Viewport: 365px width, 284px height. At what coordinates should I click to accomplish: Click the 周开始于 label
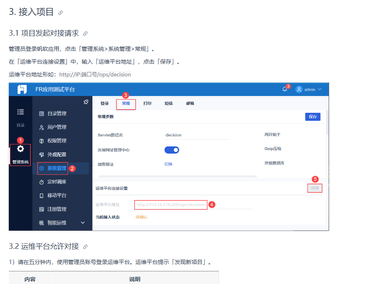point(273,135)
